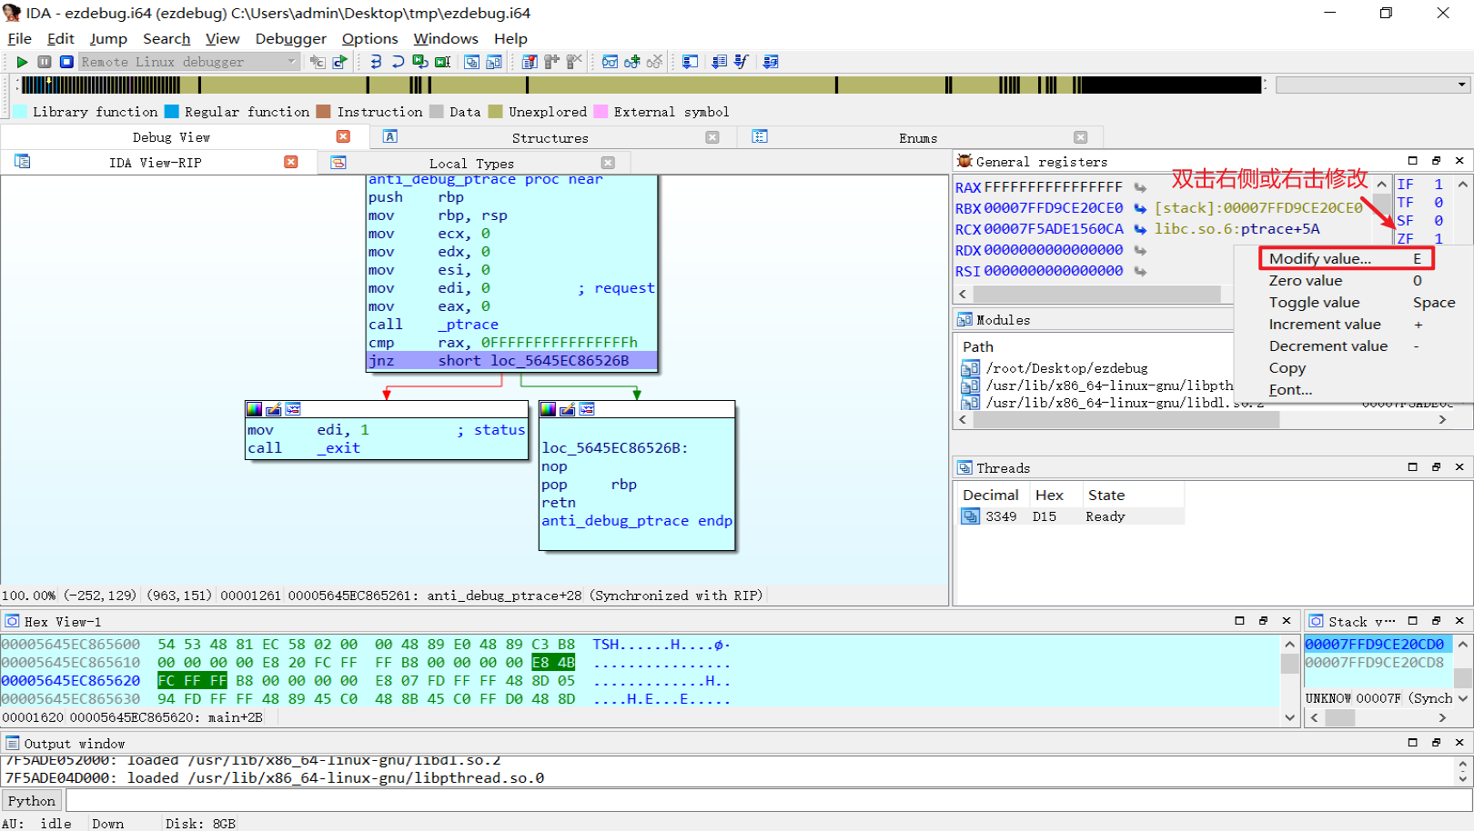
Task: Click the Hex View-1 scroll down arrow
Action: click(x=1289, y=717)
